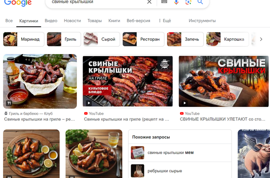
Task: Play the 'СВИНЫЕ КРЫЛЫШКИ УЛЕТАЮТ' video thumbnail
Action: (x=223, y=81)
